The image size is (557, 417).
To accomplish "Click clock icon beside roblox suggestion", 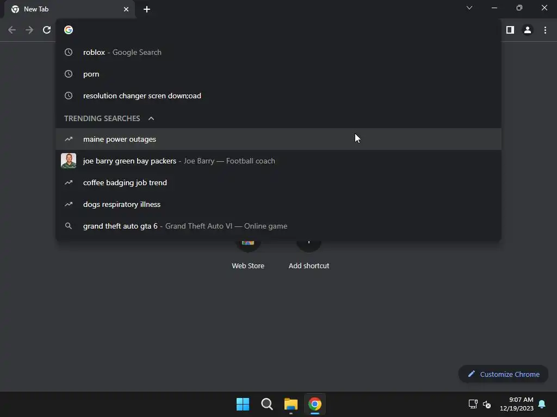I will (68, 52).
